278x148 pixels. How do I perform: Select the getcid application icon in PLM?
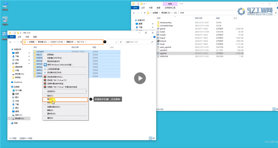(158, 29)
